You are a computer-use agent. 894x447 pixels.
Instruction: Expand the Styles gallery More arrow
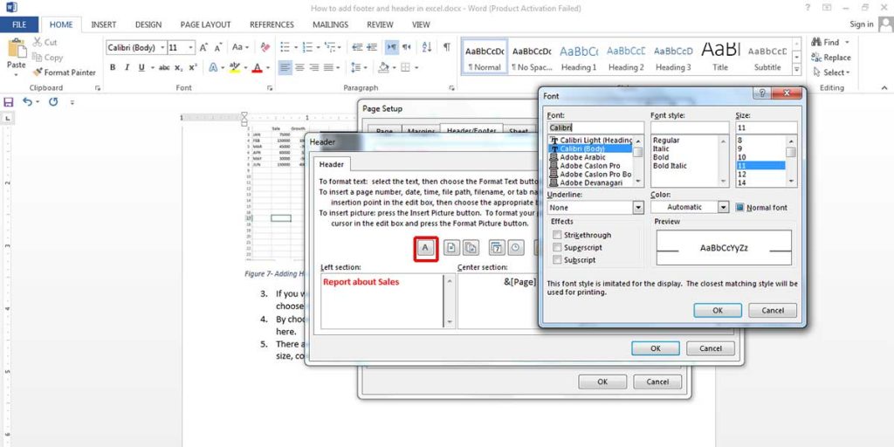797,70
